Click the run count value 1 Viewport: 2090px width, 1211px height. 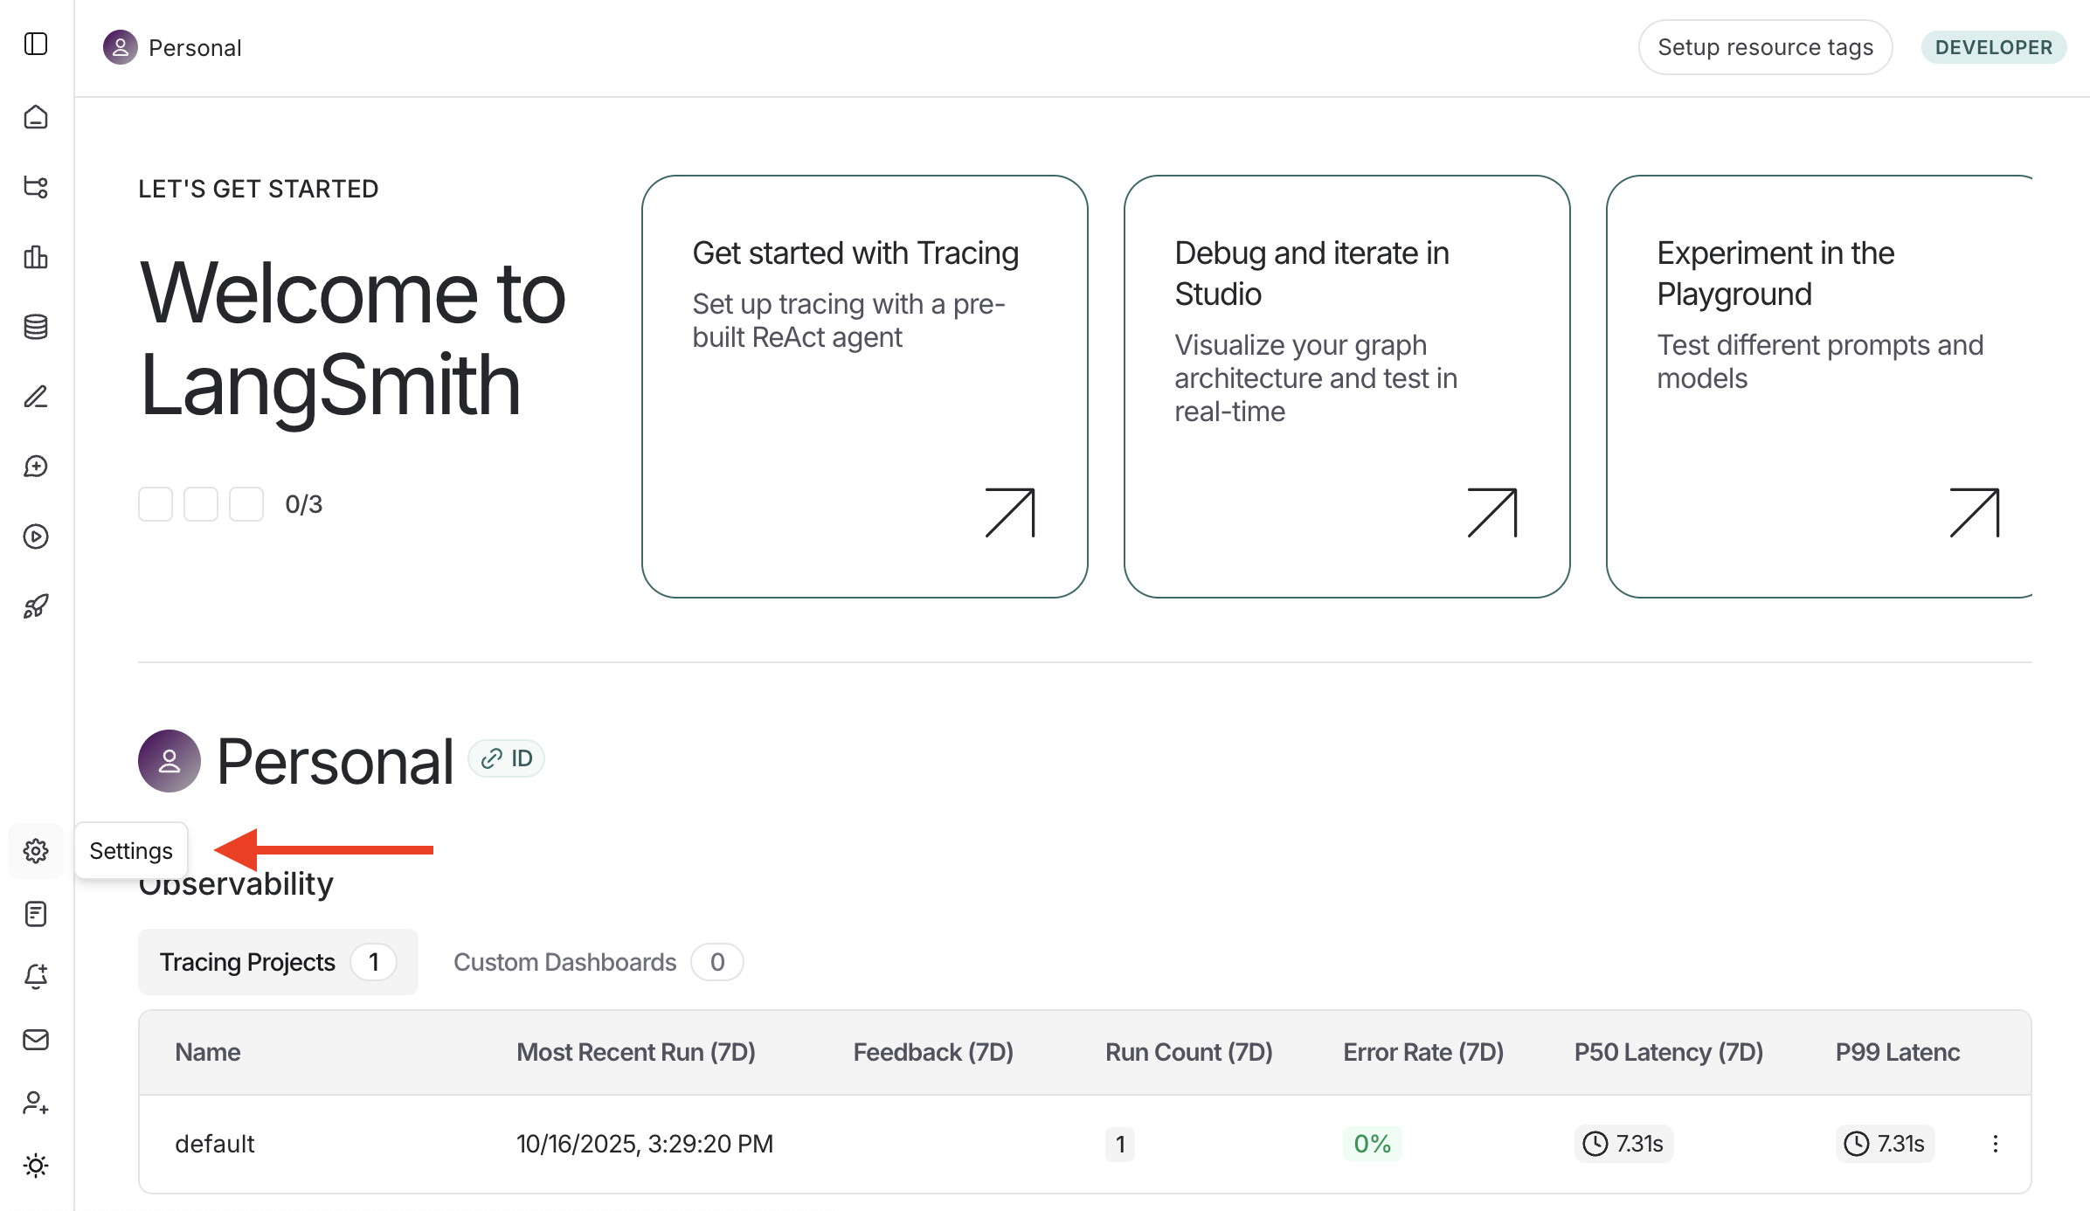pos(1120,1144)
